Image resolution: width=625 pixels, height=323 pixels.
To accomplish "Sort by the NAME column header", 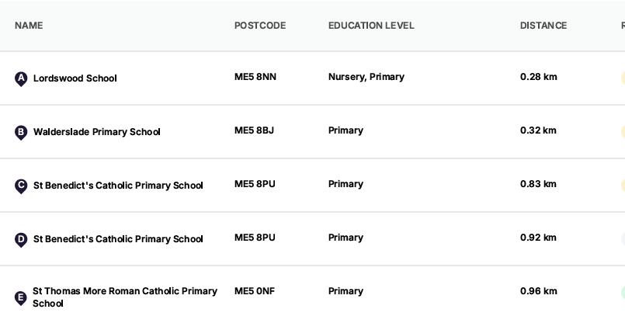I will pyautogui.click(x=29, y=26).
